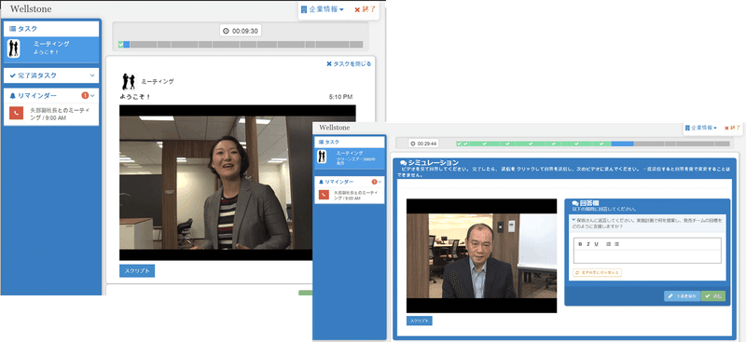Screen dimensions: 746x342
Task: Click checkmark icon beside 完了済タスク
Action: click(x=12, y=75)
